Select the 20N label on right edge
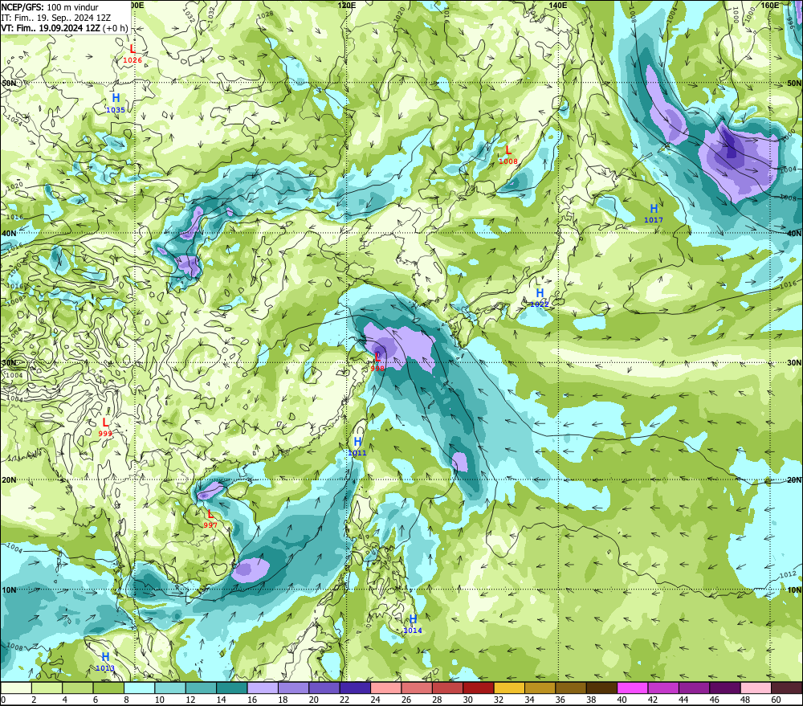 pyautogui.click(x=794, y=480)
